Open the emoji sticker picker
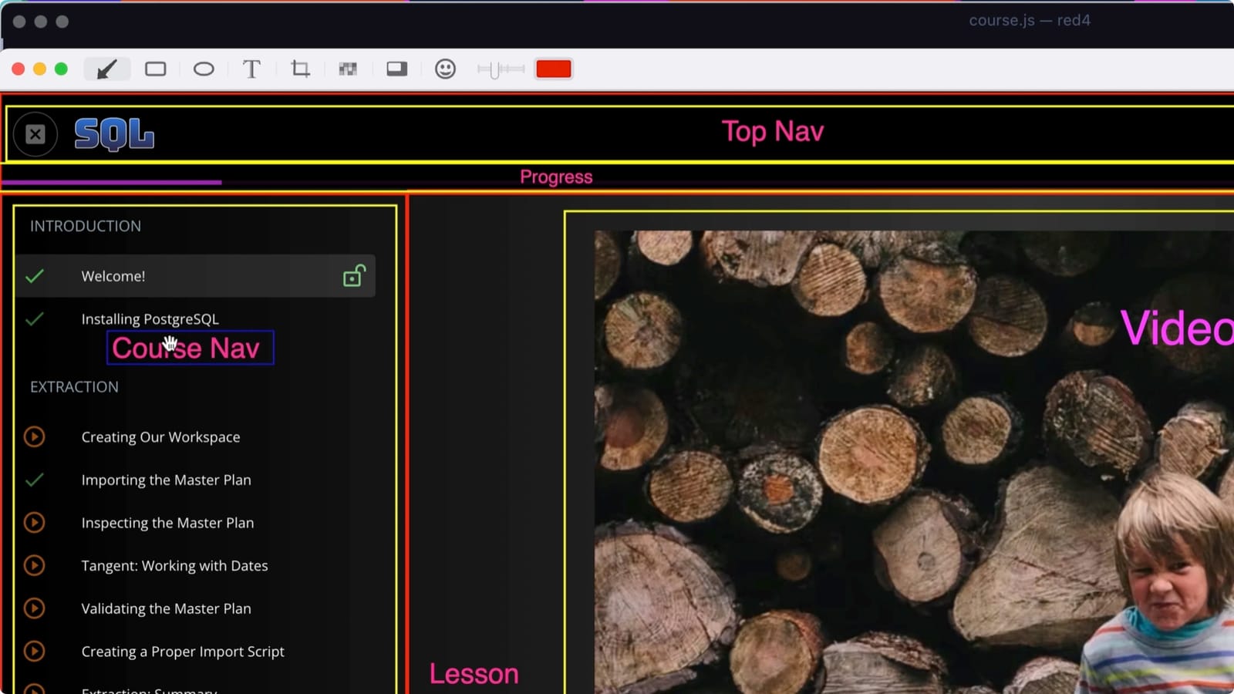This screenshot has width=1234, height=694. click(445, 69)
